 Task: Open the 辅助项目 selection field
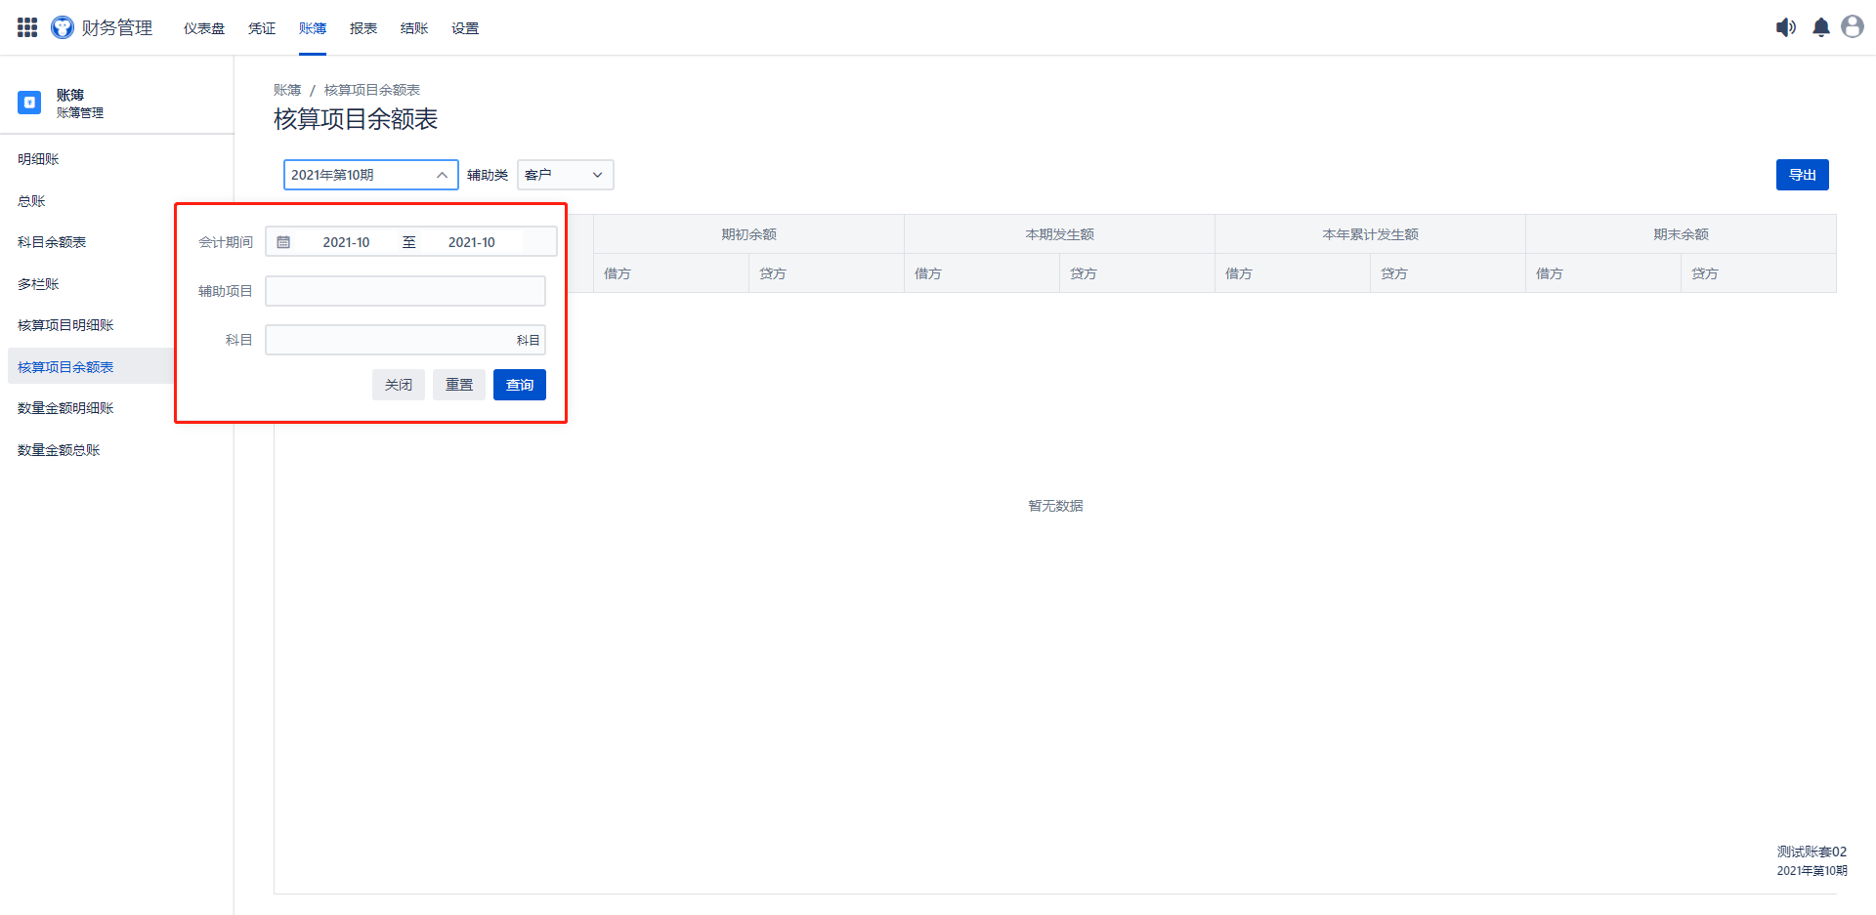(x=405, y=291)
